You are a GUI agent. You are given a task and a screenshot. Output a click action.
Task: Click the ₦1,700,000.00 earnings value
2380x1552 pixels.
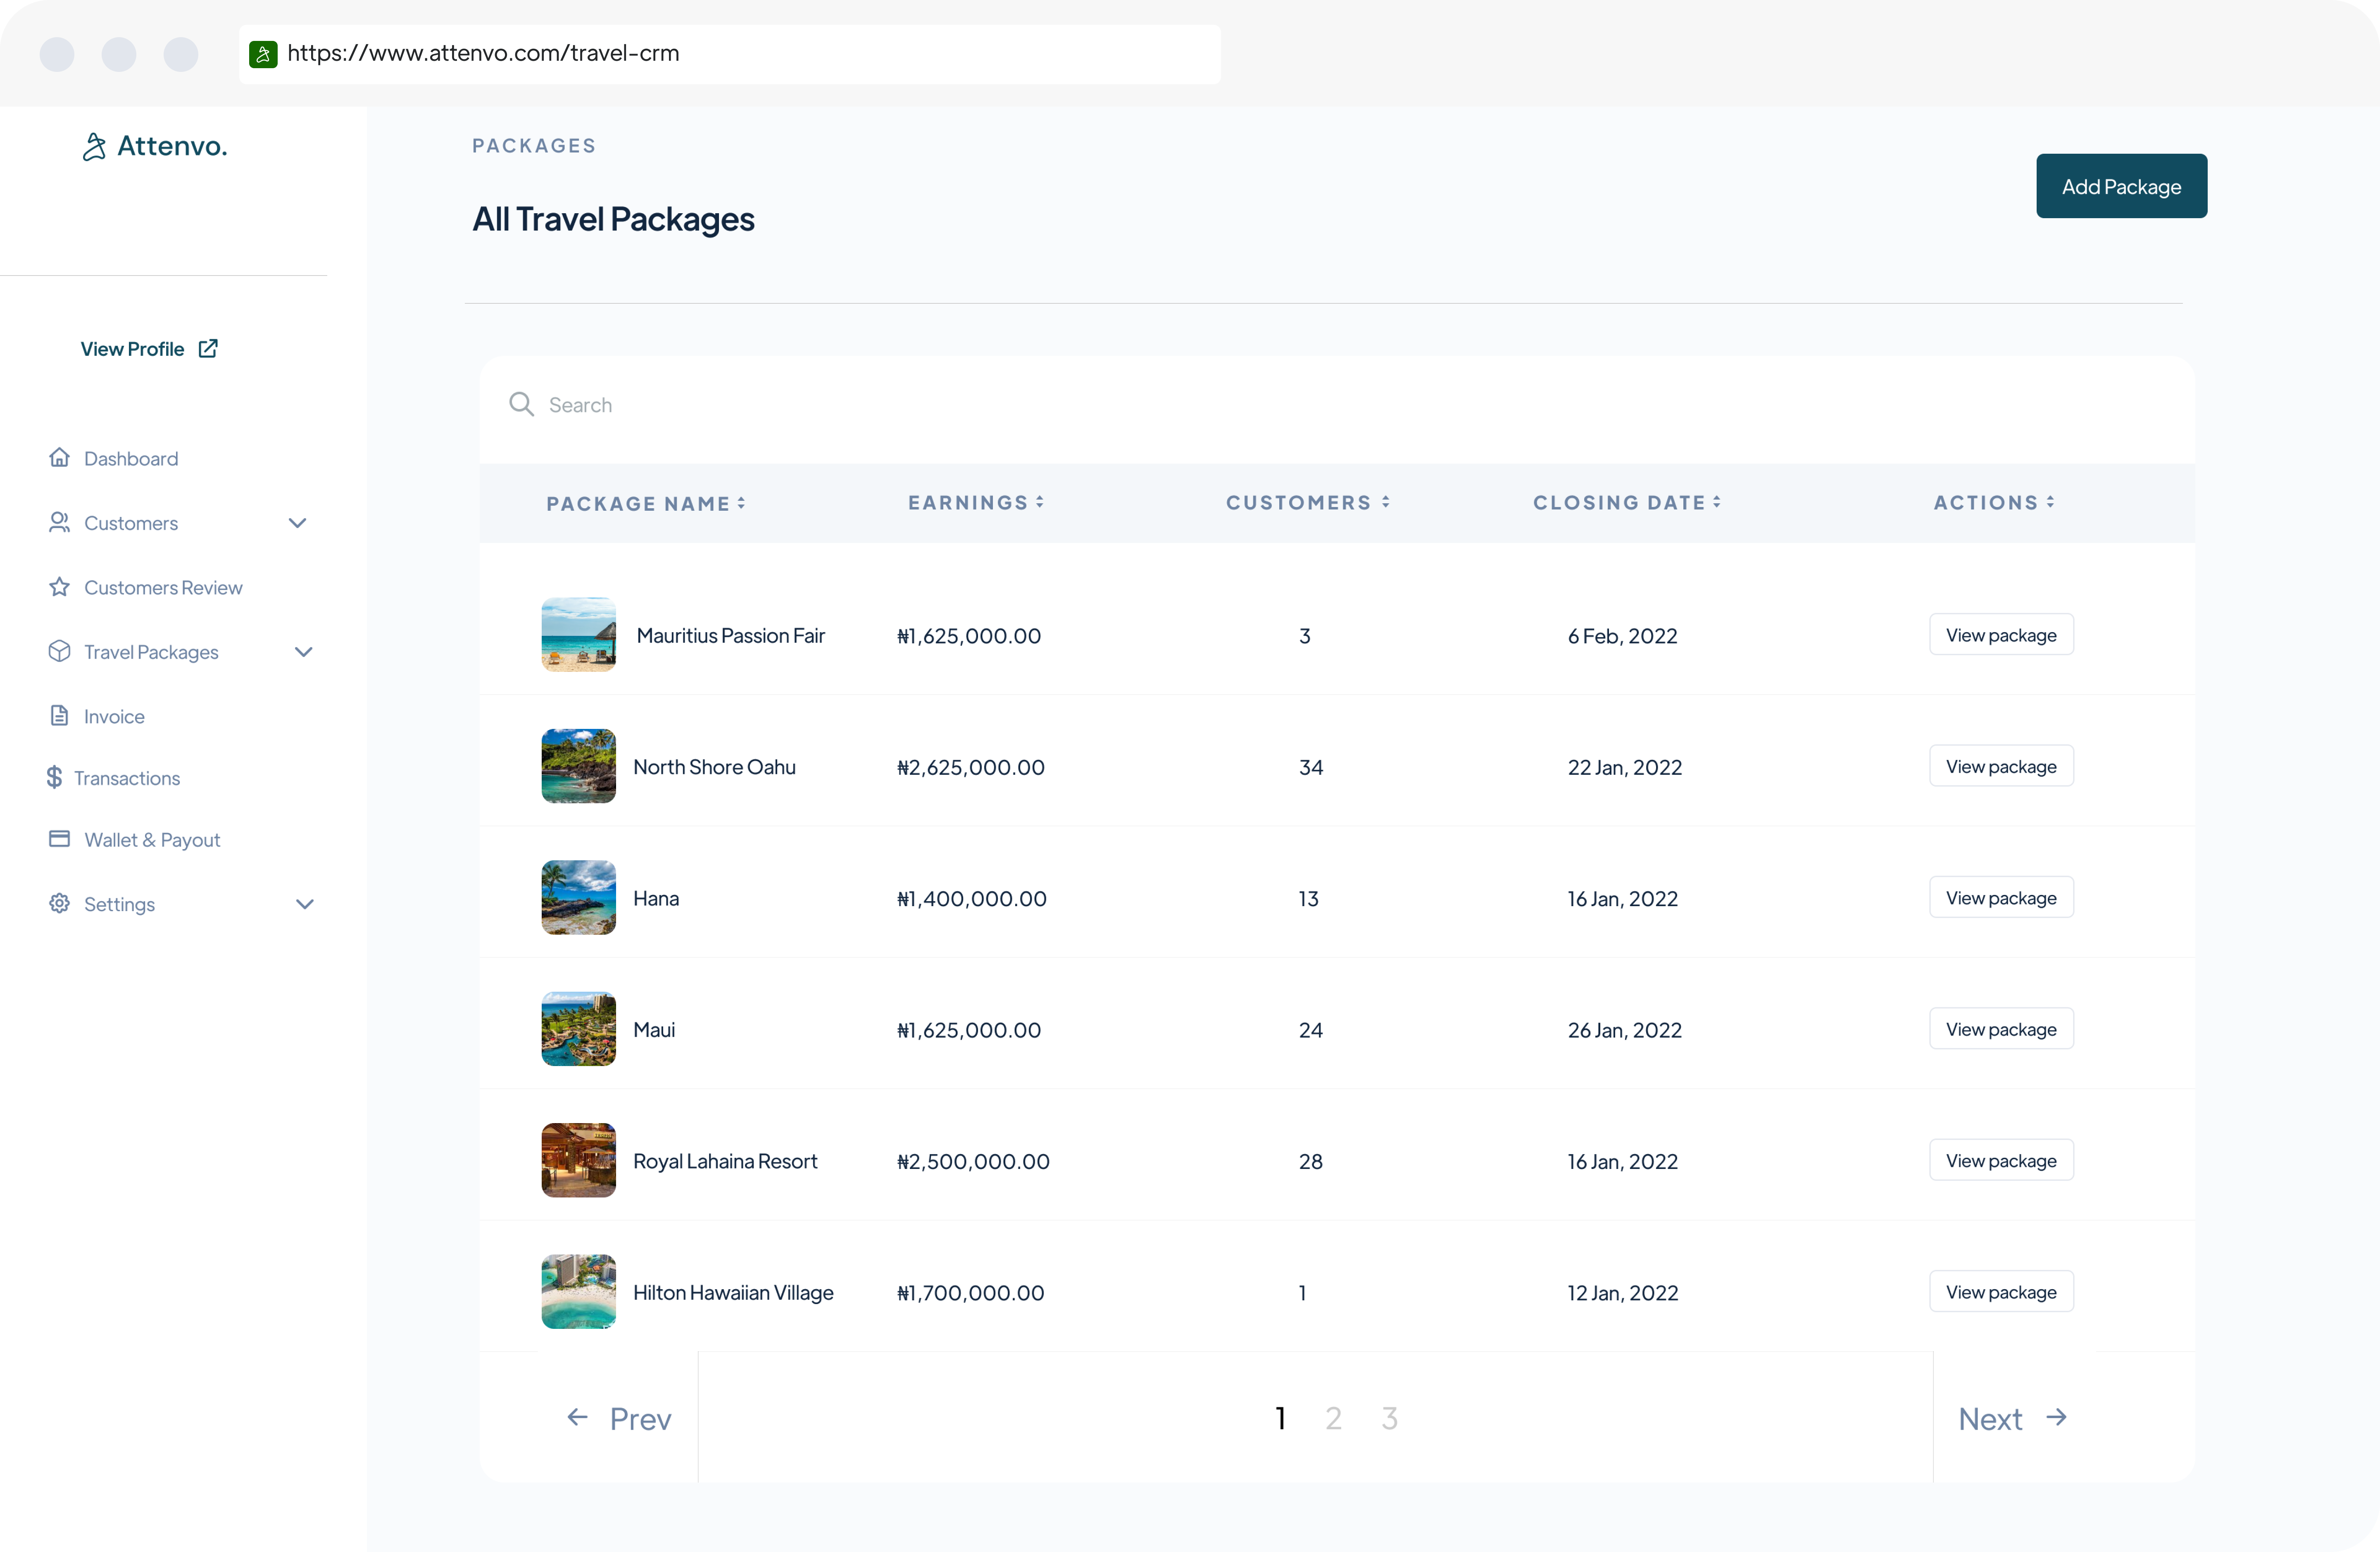tap(970, 1293)
